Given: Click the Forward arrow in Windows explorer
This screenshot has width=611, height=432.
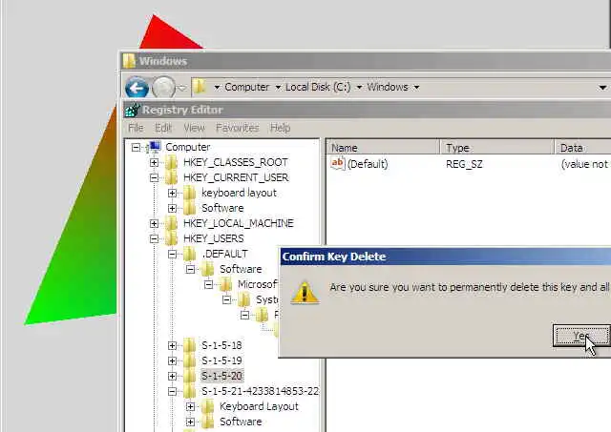Looking at the screenshot, I should point(163,88).
